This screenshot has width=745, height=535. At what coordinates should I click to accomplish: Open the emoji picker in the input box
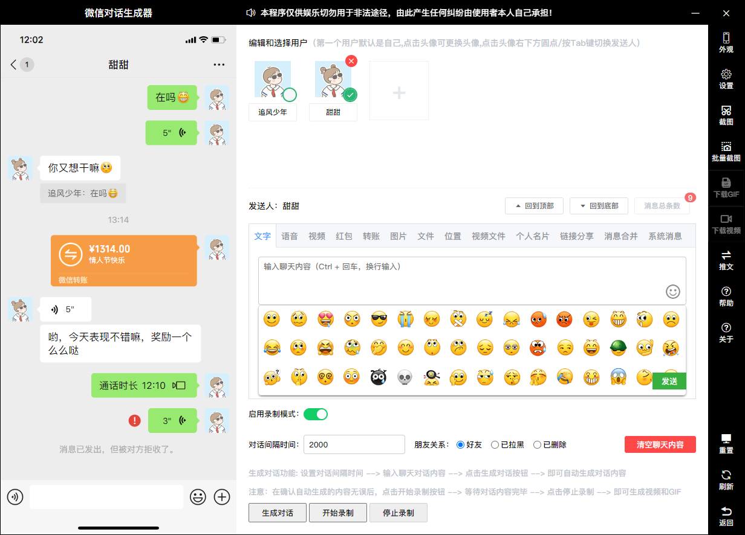click(672, 291)
